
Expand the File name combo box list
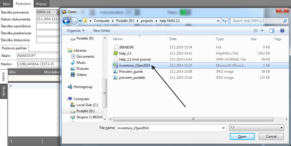pos(223,128)
